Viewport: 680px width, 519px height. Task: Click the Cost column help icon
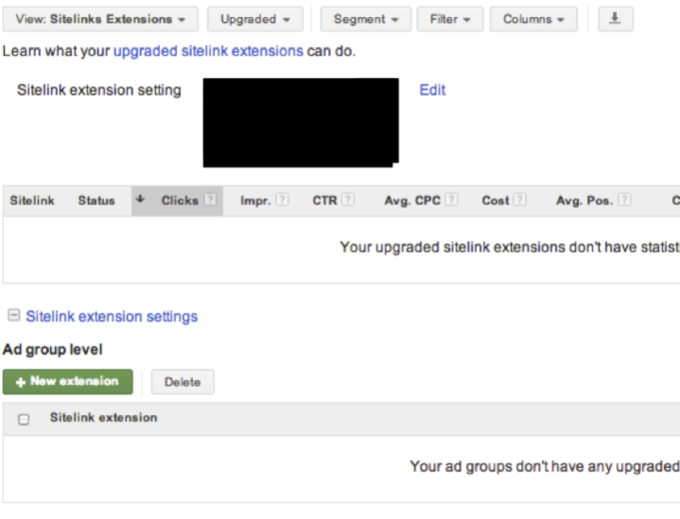tap(520, 200)
